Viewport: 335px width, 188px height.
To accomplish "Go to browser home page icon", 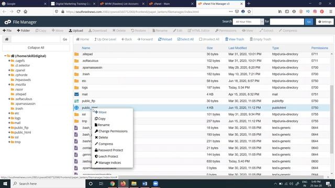I will [26, 11].
